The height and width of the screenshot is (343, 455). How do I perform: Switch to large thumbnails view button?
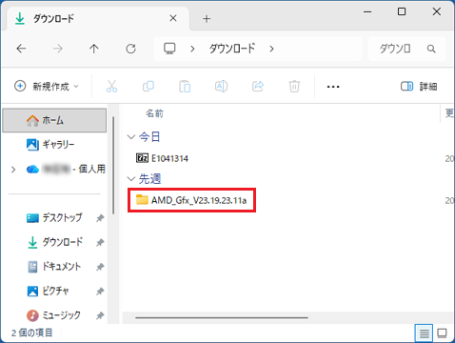tap(442, 333)
